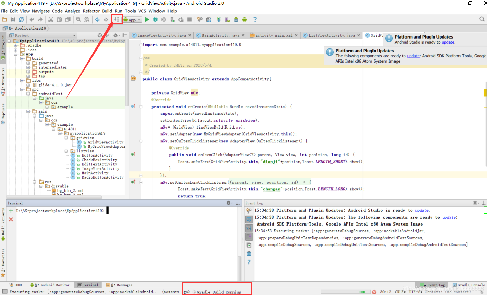Toggle the Captures side tab
This screenshot has width=487, height=295.
pyautogui.click(x=3, y=113)
